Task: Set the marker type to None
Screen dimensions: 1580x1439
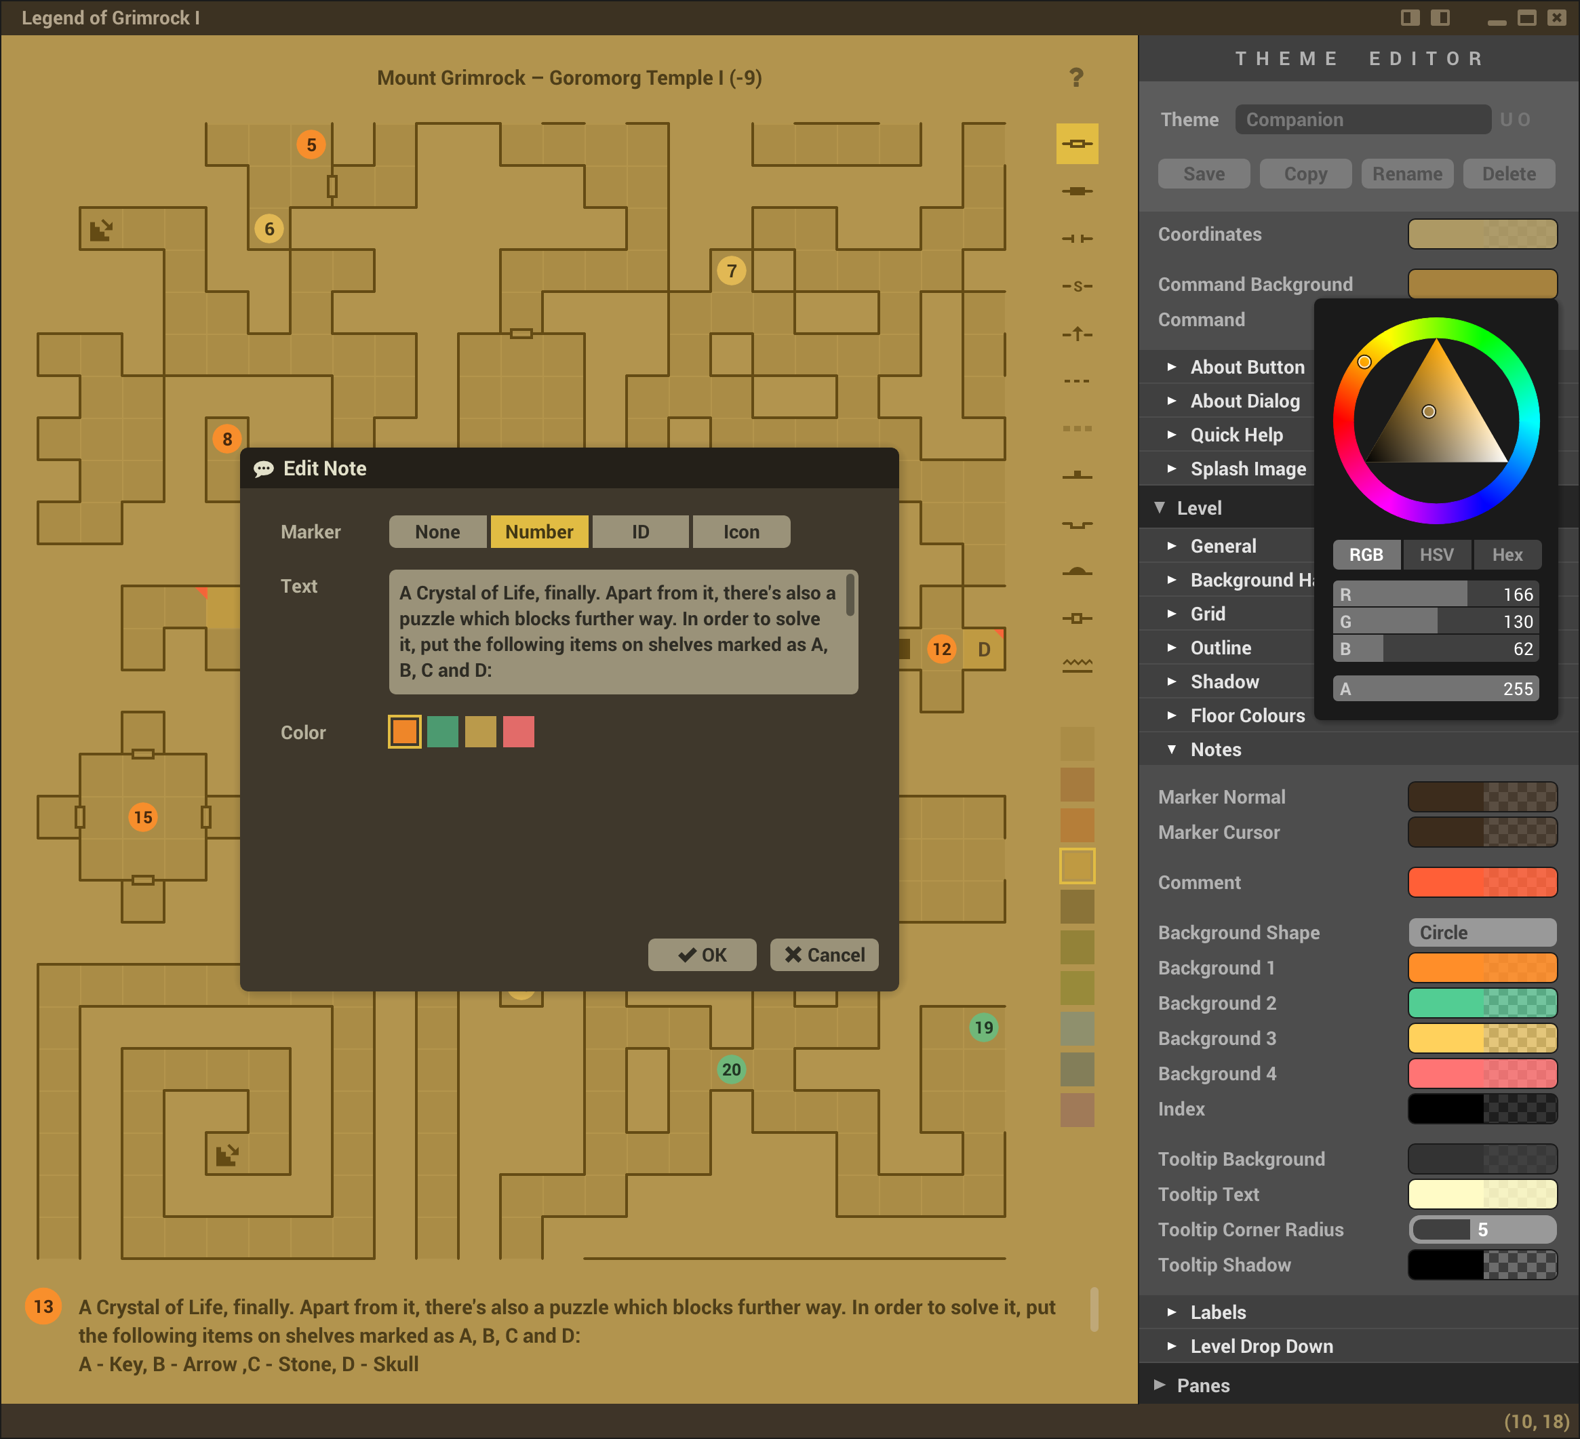Action: click(x=437, y=532)
